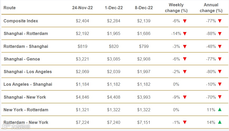This screenshot has width=229, height=131.
Task: Click the Weekly change (%) header
Action: (176, 8)
